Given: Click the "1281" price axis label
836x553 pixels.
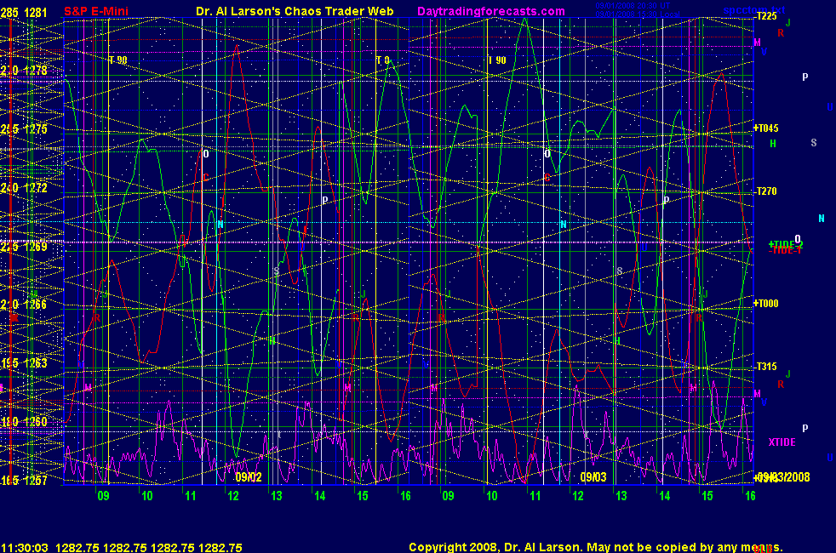Looking at the screenshot, I should pyautogui.click(x=36, y=12).
